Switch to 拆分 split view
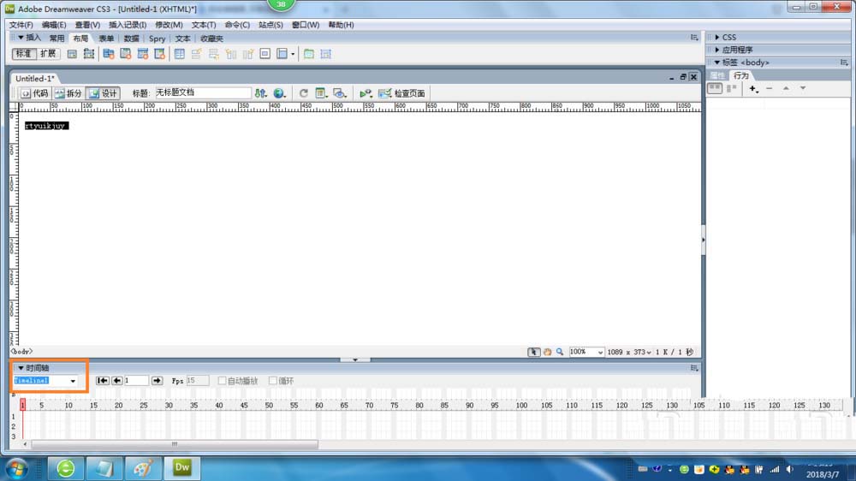This screenshot has width=856, height=481. (68, 93)
